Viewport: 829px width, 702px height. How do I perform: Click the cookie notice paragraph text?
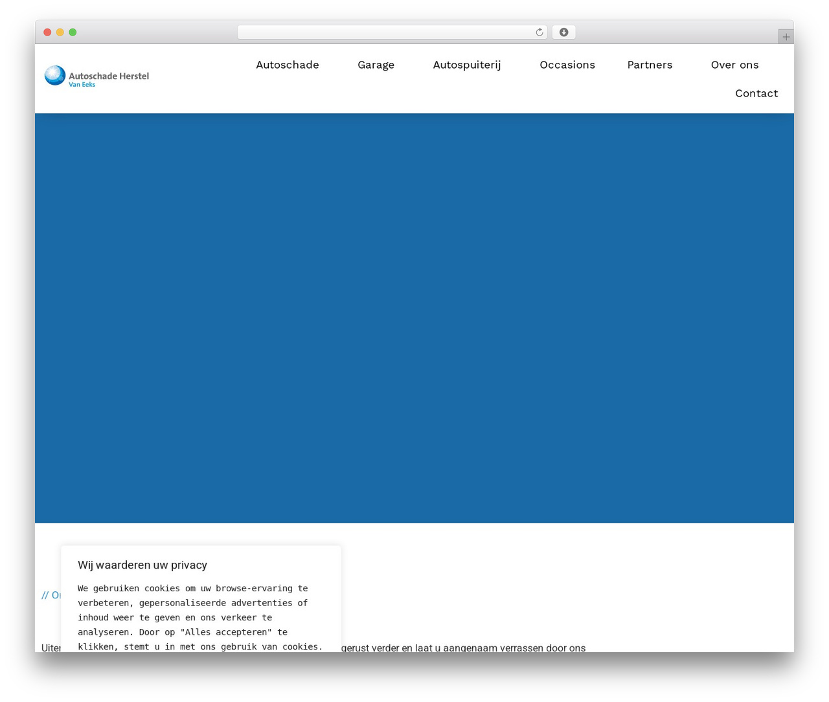pos(200,617)
